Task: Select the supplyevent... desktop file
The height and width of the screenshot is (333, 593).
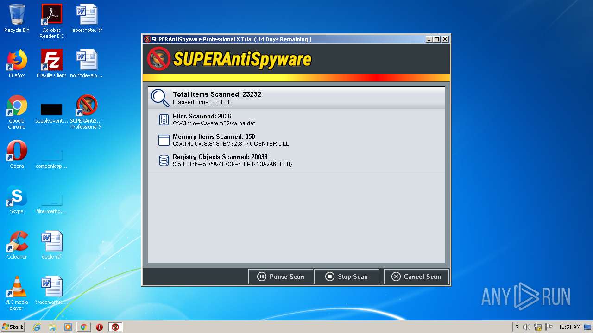Action: [51, 114]
